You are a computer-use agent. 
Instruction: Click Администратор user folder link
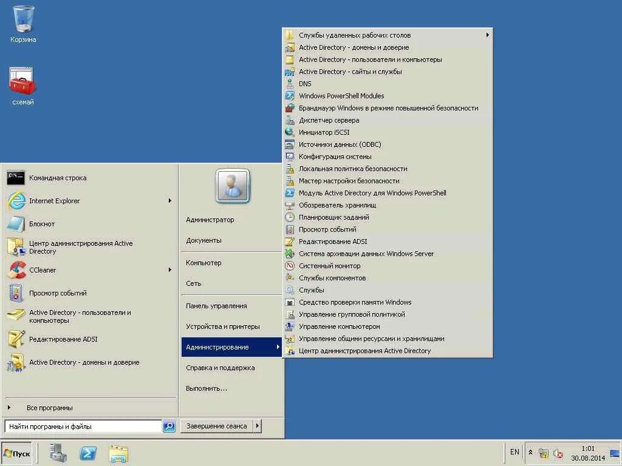tap(210, 220)
